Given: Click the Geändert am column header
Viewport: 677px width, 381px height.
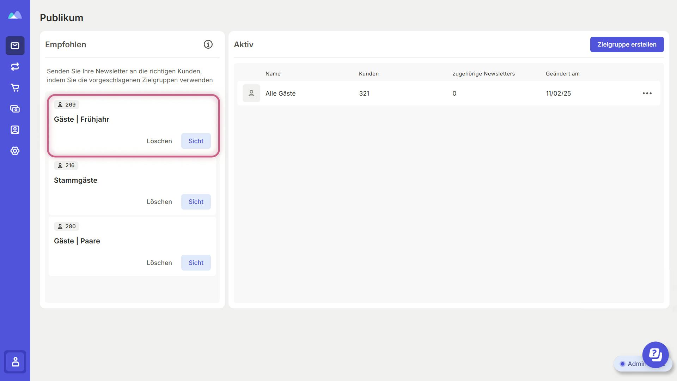Looking at the screenshot, I should pos(562,74).
